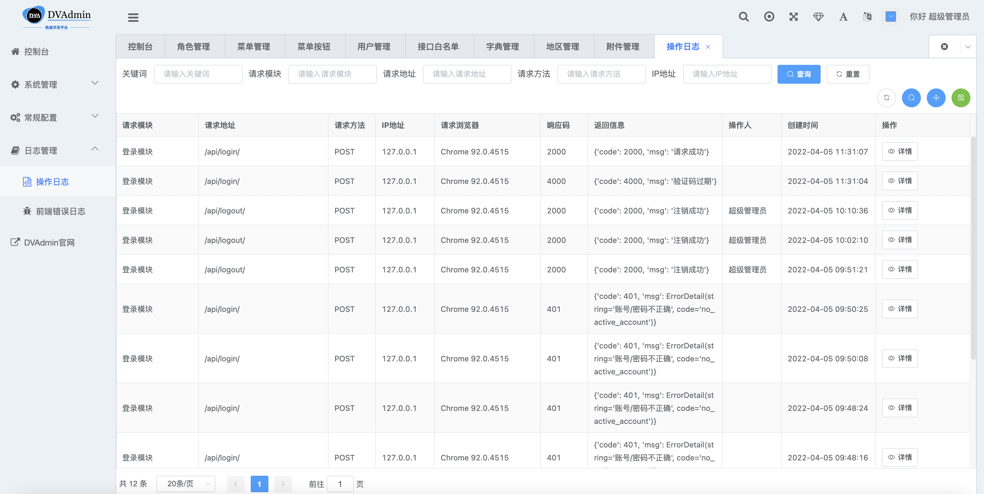Expand 系统管理 sidebar menu

coord(58,84)
